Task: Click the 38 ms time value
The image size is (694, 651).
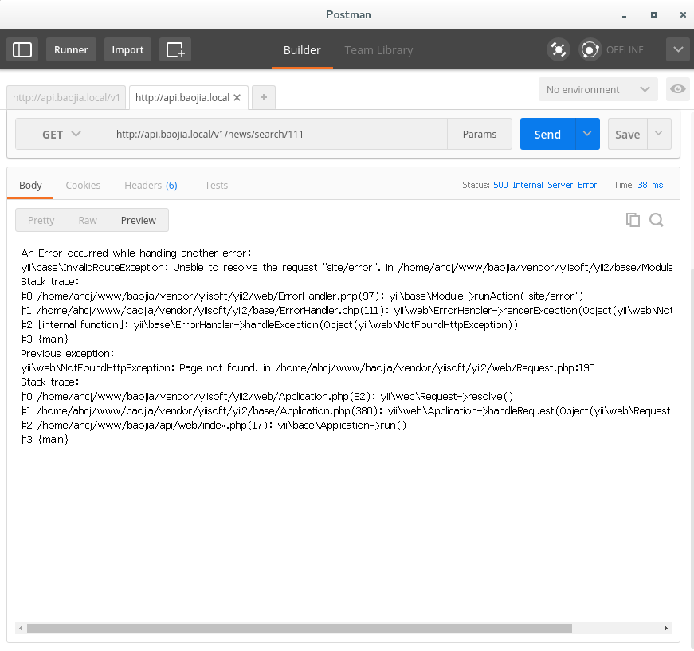Action: click(650, 185)
